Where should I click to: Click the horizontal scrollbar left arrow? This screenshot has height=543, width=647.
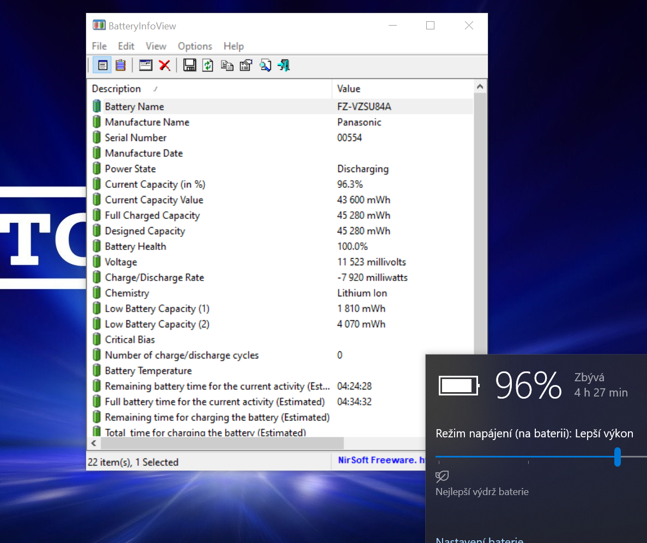pyautogui.click(x=94, y=443)
